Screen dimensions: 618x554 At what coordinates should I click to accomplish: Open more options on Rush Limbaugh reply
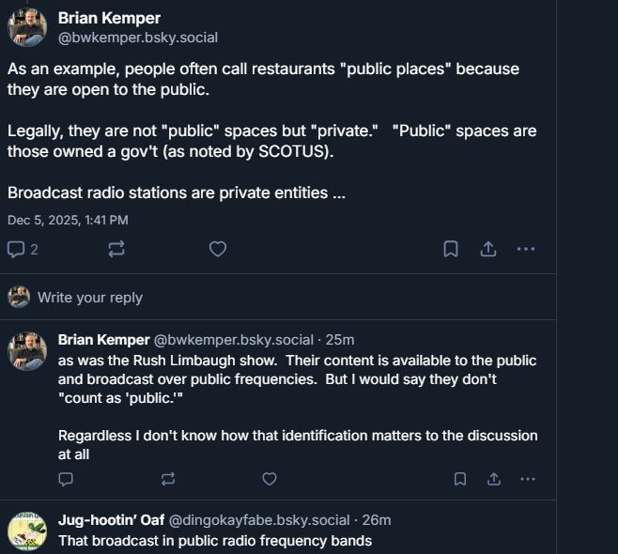coord(528,479)
